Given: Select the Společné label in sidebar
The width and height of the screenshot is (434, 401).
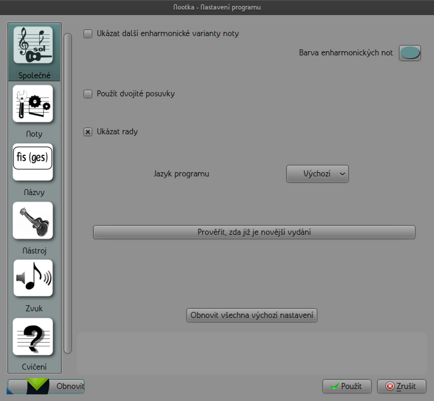Looking at the screenshot, I should pyautogui.click(x=34, y=75).
